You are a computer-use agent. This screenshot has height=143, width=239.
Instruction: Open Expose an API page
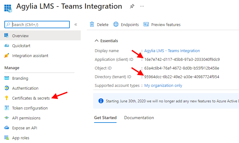[25, 128]
